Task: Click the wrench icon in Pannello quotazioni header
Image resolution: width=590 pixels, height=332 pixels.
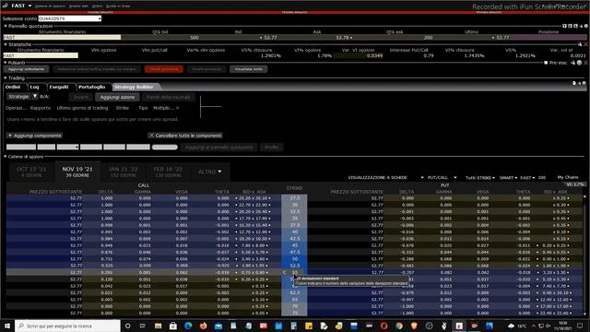Action: pyautogui.click(x=581, y=26)
